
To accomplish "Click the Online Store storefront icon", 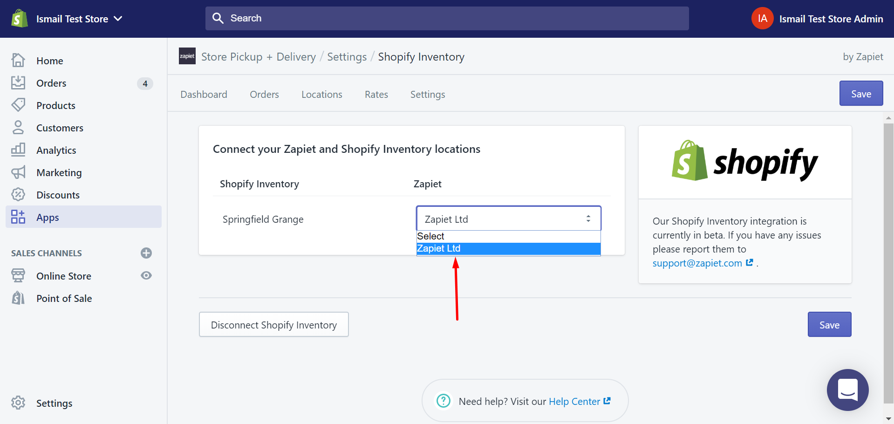I will [18, 275].
